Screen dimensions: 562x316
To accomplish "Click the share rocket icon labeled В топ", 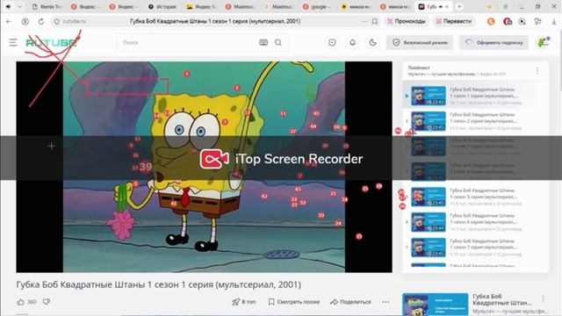I will click(244, 302).
